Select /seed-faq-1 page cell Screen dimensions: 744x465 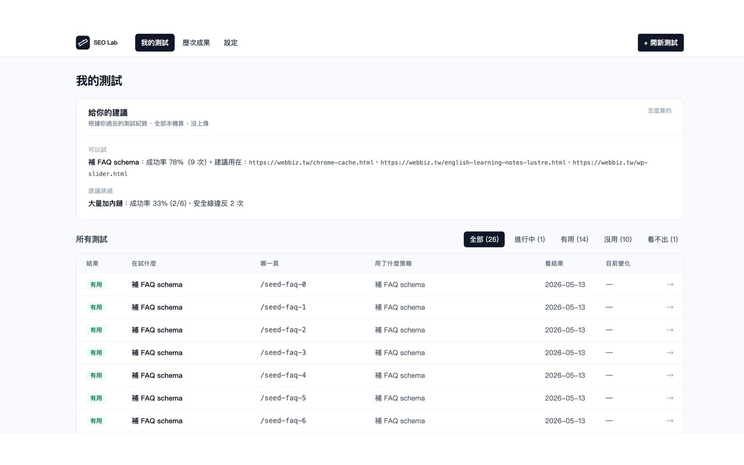(x=283, y=307)
